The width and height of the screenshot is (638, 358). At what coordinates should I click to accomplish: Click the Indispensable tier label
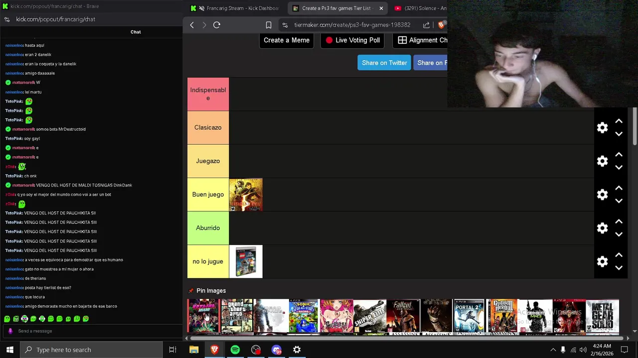point(208,94)
